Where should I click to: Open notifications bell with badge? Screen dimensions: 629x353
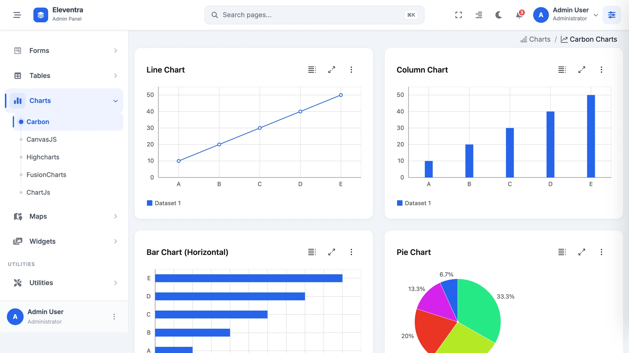coord(520,15)
